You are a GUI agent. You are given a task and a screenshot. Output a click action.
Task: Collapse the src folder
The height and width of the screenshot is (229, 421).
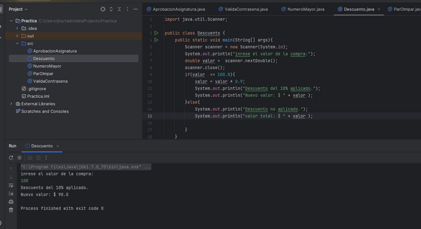[17, 43]
